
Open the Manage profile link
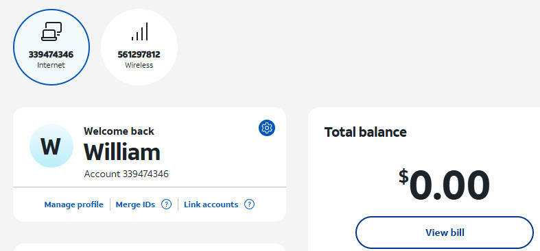73,204
